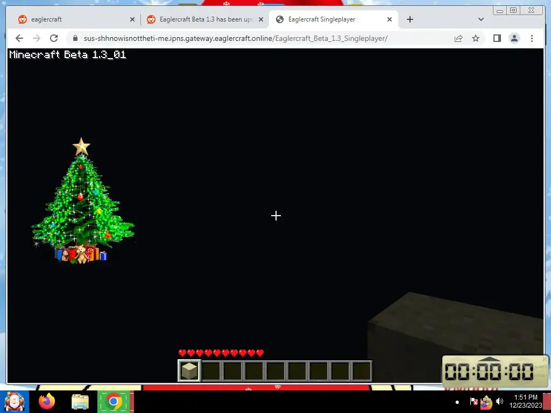Bookmark this tab with the star icon

pos(476,38)
